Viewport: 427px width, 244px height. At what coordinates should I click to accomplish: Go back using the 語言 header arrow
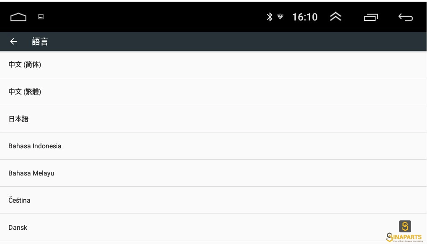pyautogui.click(x=13, y=41)
